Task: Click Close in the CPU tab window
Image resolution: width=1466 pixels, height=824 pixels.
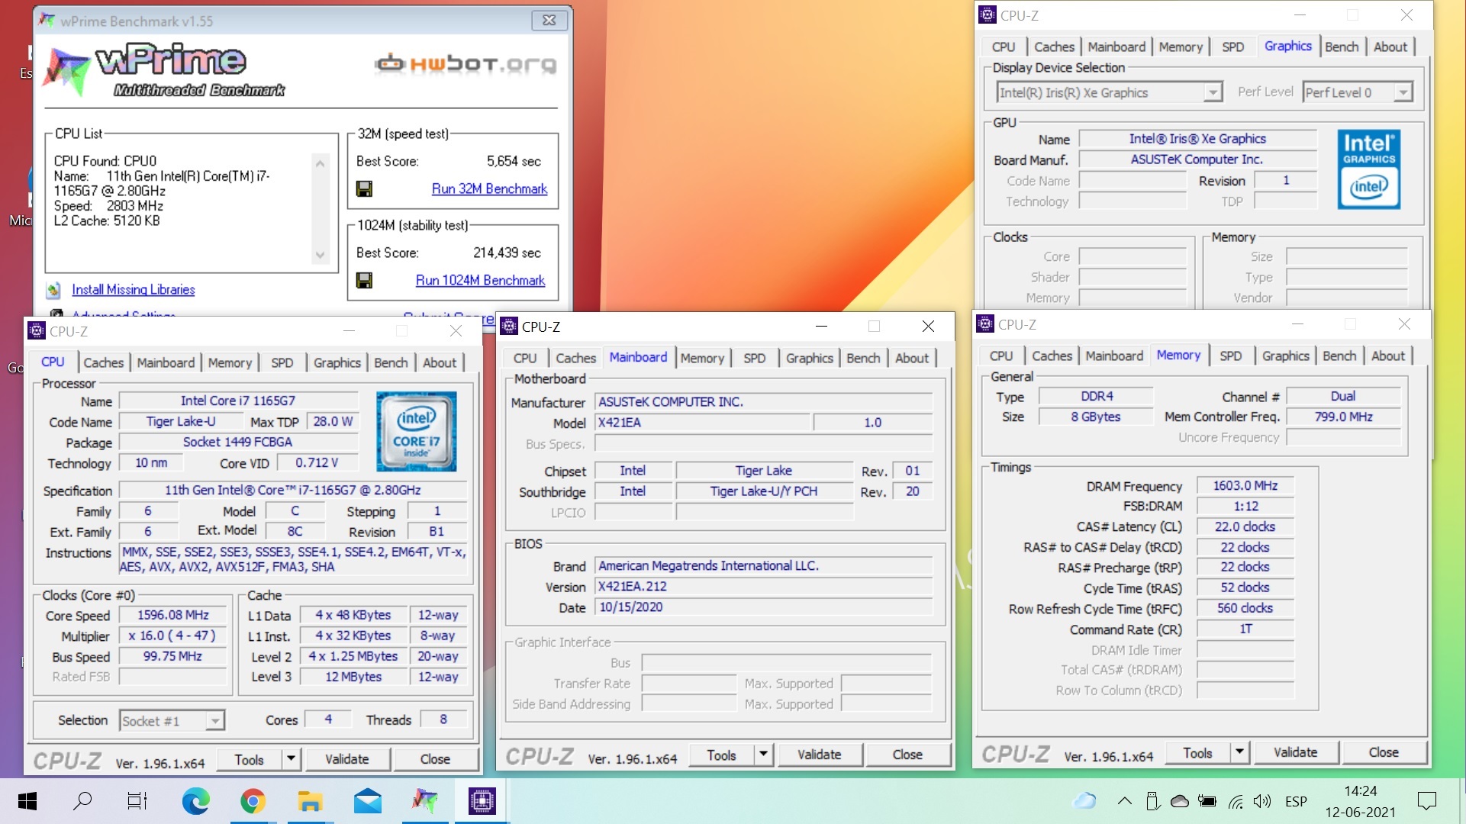Action: click(435, 759)
